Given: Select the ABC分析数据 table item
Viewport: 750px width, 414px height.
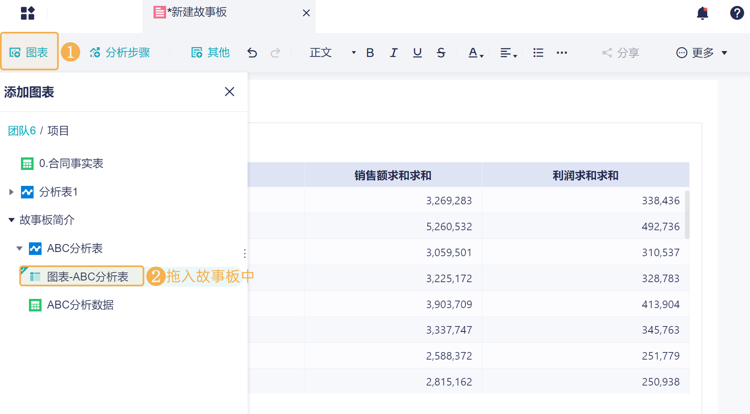Looking at the screenshot, I should coord(71,305).
